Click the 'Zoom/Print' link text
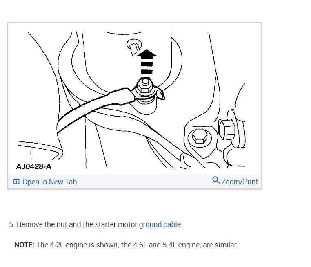Screen dimensions: 311x267 click(240, 182)
